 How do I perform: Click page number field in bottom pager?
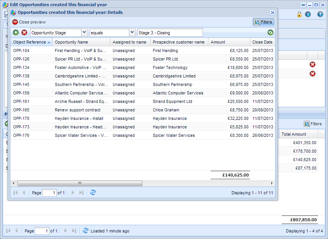point(42,231)
